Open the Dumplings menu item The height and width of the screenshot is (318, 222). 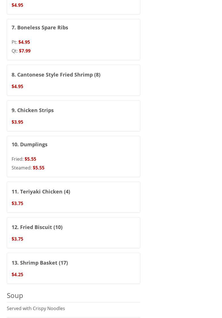29,144
